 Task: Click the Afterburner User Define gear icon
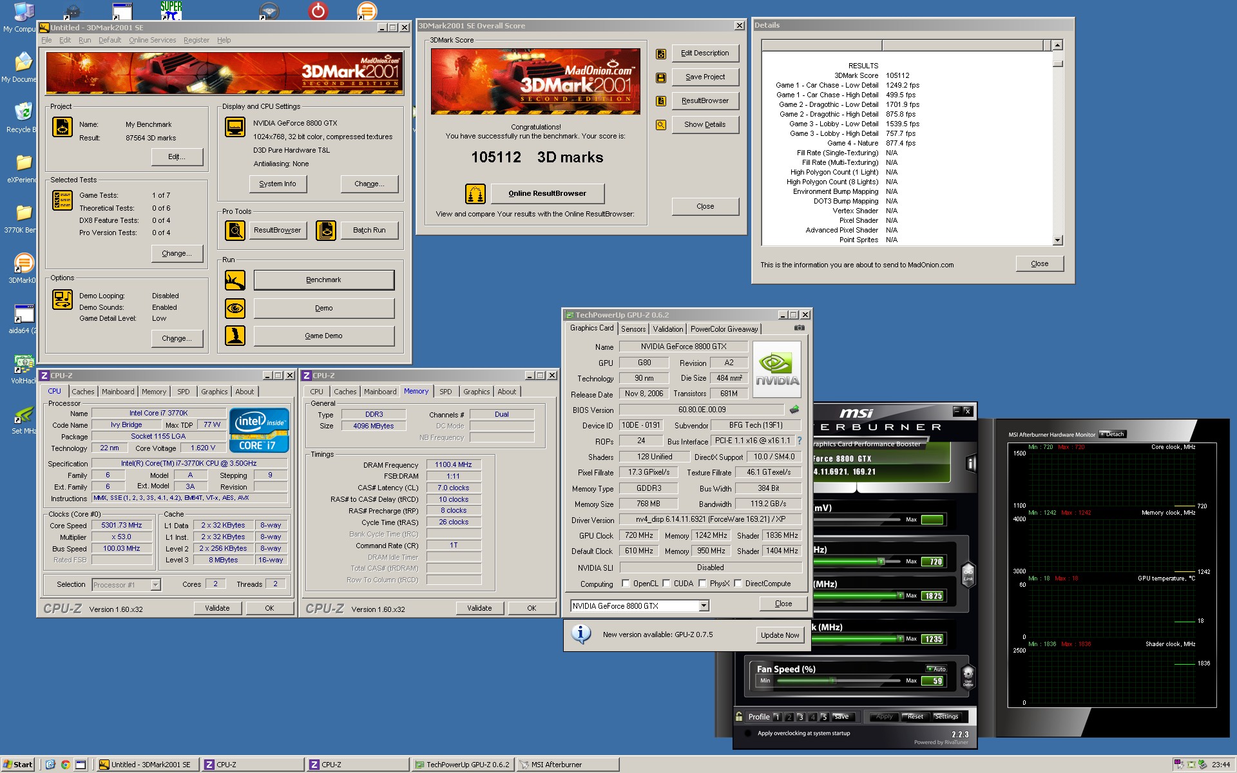(968, 677)
